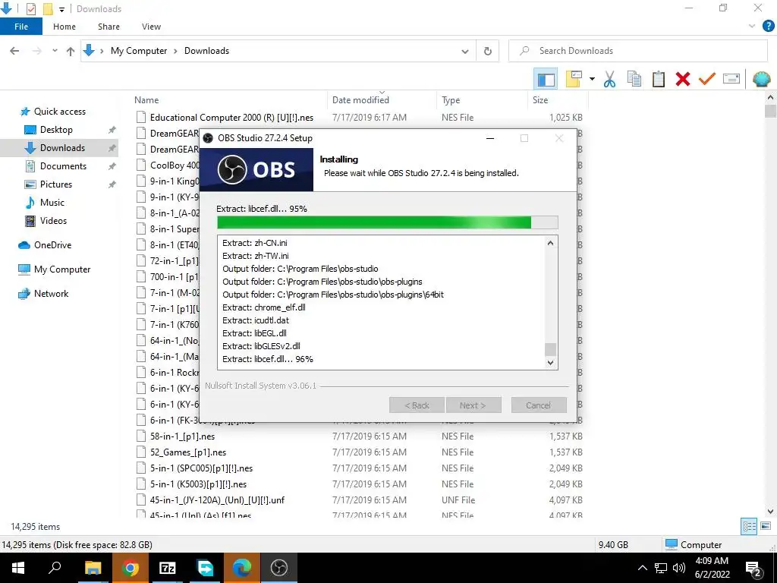Open the Share ribbon tab
This screenshot has height=583, width=777.
point(109,27)
